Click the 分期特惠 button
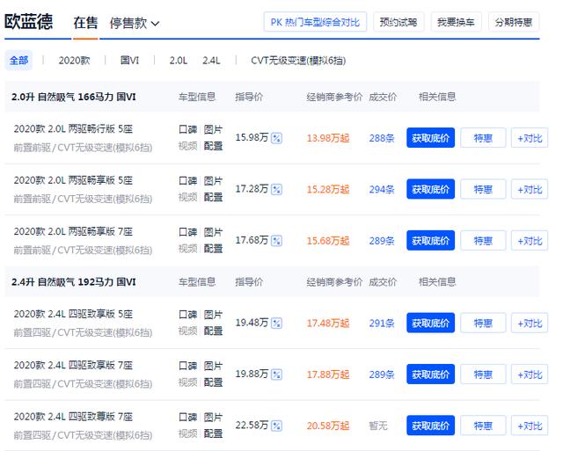 pos(514,22)
